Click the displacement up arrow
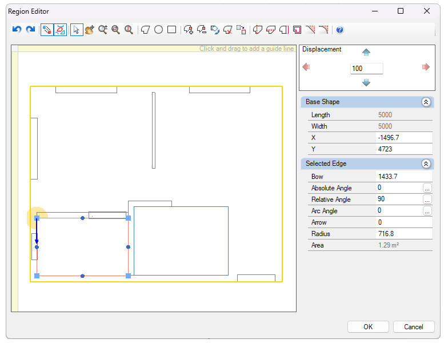The height and width of the screenshot is (343, 444). click(366, 52)
